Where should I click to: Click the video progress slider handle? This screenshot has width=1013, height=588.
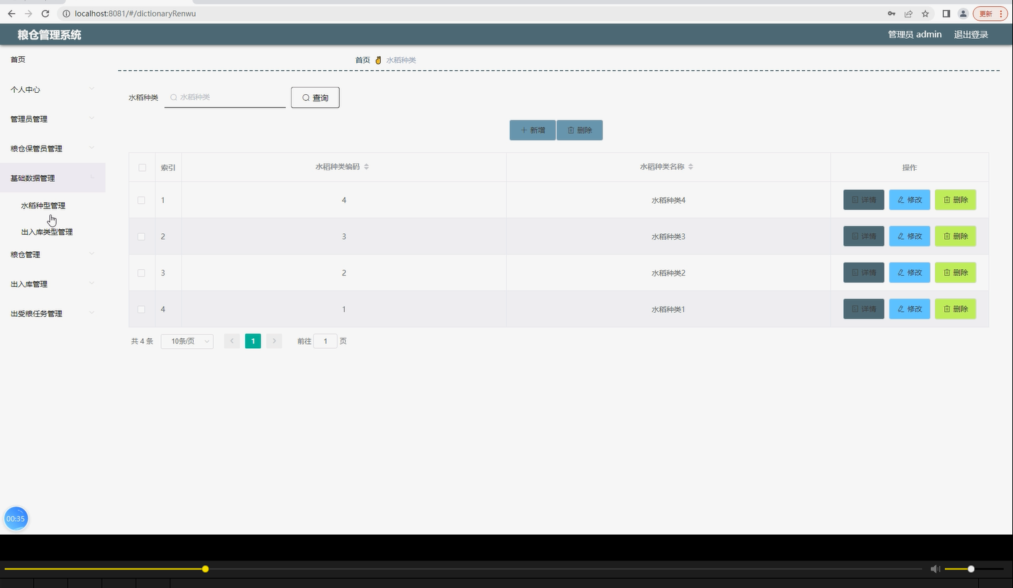[x=205, y=569]
